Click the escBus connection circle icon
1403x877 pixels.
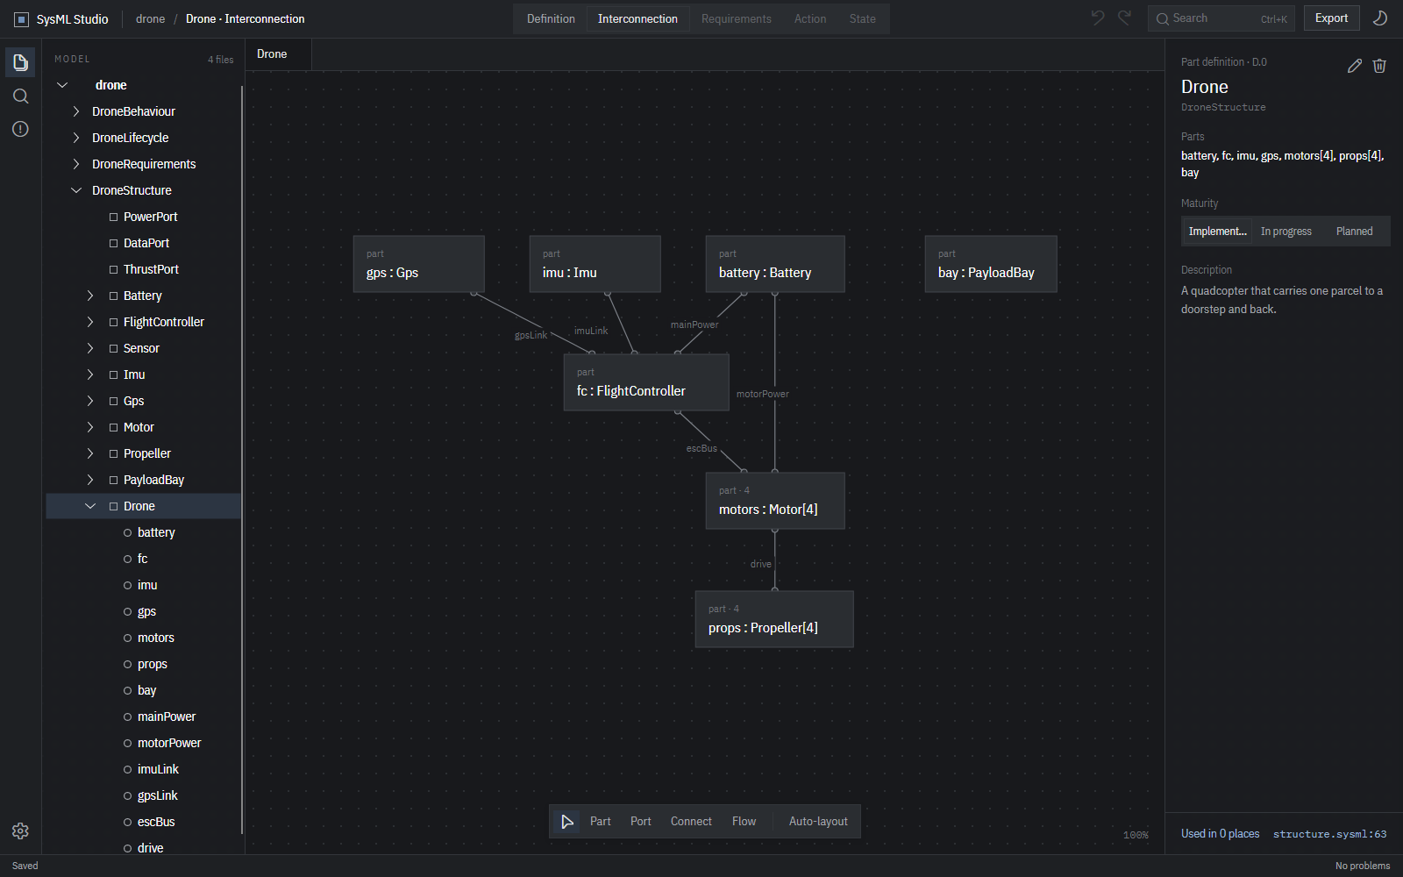tap(128, 822)
